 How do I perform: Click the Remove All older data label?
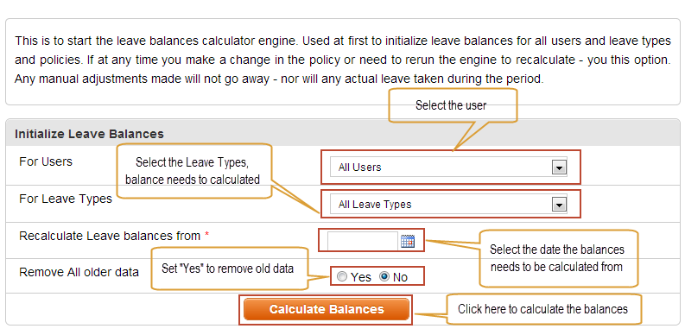point(79,272)
